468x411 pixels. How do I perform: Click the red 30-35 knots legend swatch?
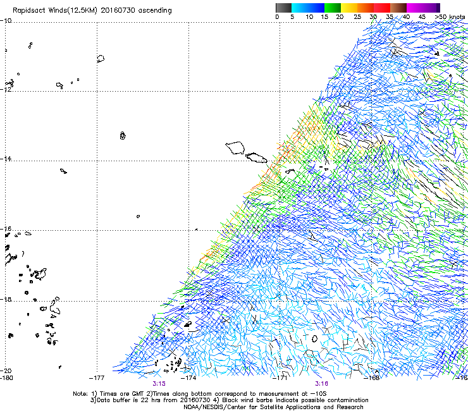382,8
